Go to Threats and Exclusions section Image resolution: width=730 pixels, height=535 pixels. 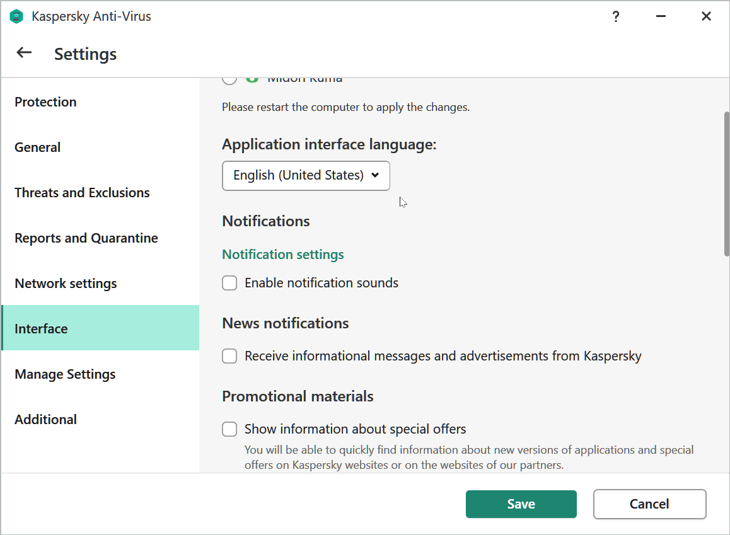[82, 193]
